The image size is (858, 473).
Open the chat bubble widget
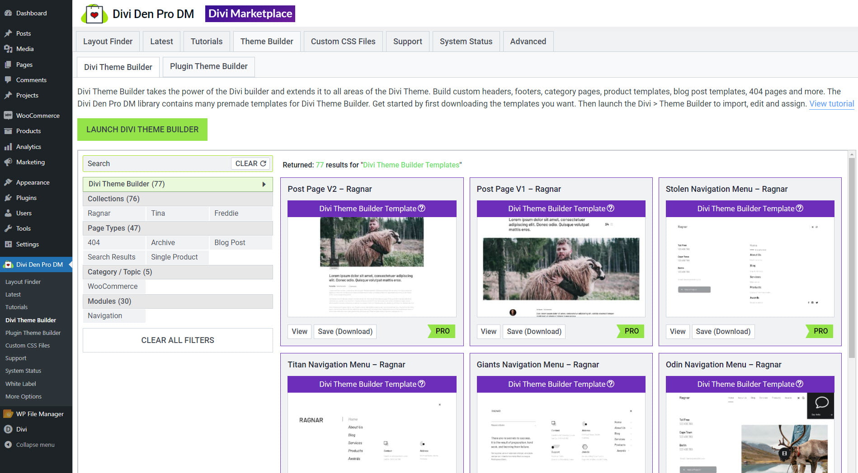(821, 403)
